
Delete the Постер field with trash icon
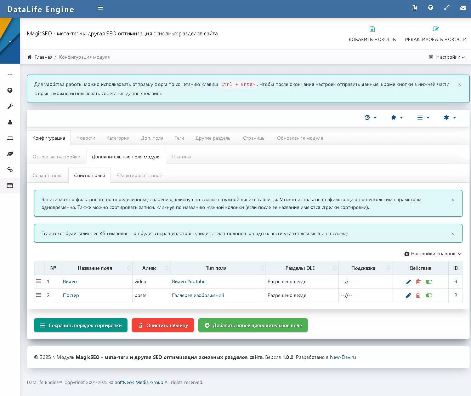point(418,295)
